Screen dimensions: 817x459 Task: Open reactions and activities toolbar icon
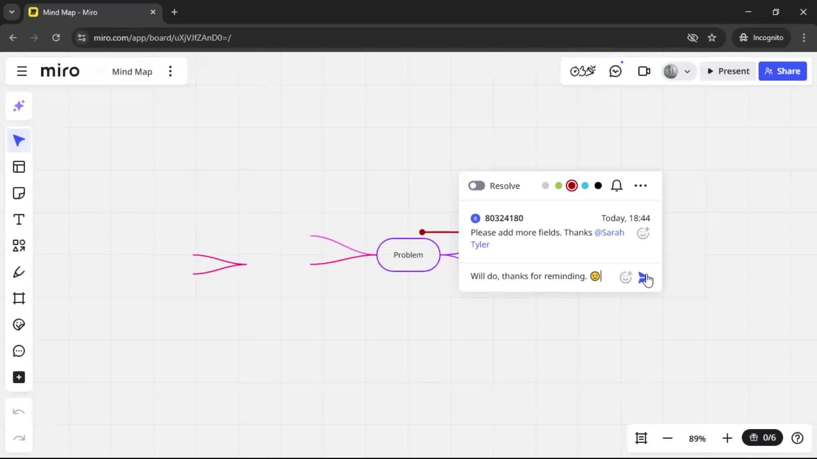click(583, 71)
